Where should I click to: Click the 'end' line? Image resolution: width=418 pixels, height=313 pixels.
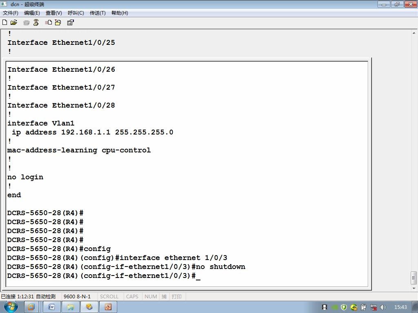(14, 195)
